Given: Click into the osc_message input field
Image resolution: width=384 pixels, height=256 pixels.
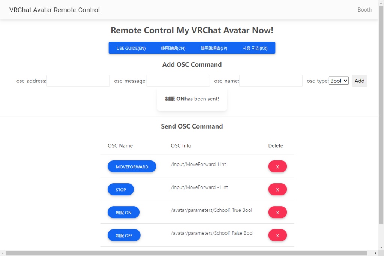Looking at the screenshot, I should (178, 81).
